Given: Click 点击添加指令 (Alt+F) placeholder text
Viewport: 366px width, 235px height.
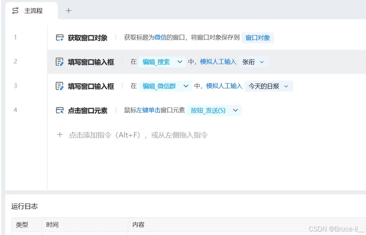Looking at the screenshot, I should [x=138, y=135].
